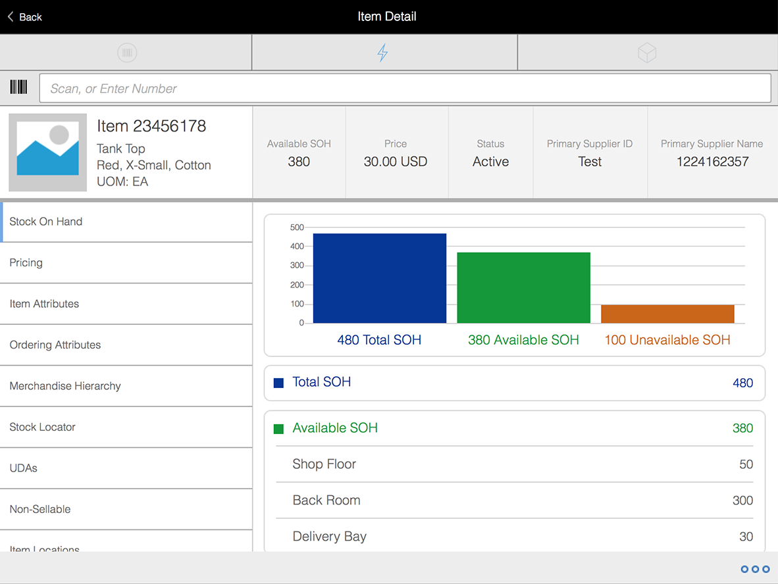Click the Tank Top item name
The height and width of the screenshot is (584, 778).
(121, 149)
